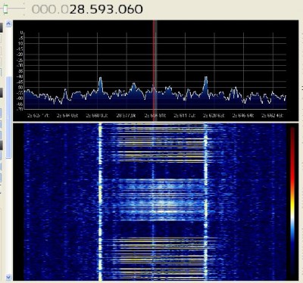Click the '-40' level on dB scale
Image resolution: width=303 pixels, height=283 pixels.
click(x=20, y=76)
